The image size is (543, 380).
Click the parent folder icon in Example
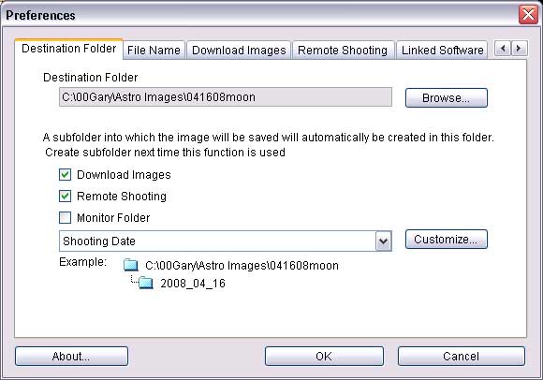click(x=131, y=265)
